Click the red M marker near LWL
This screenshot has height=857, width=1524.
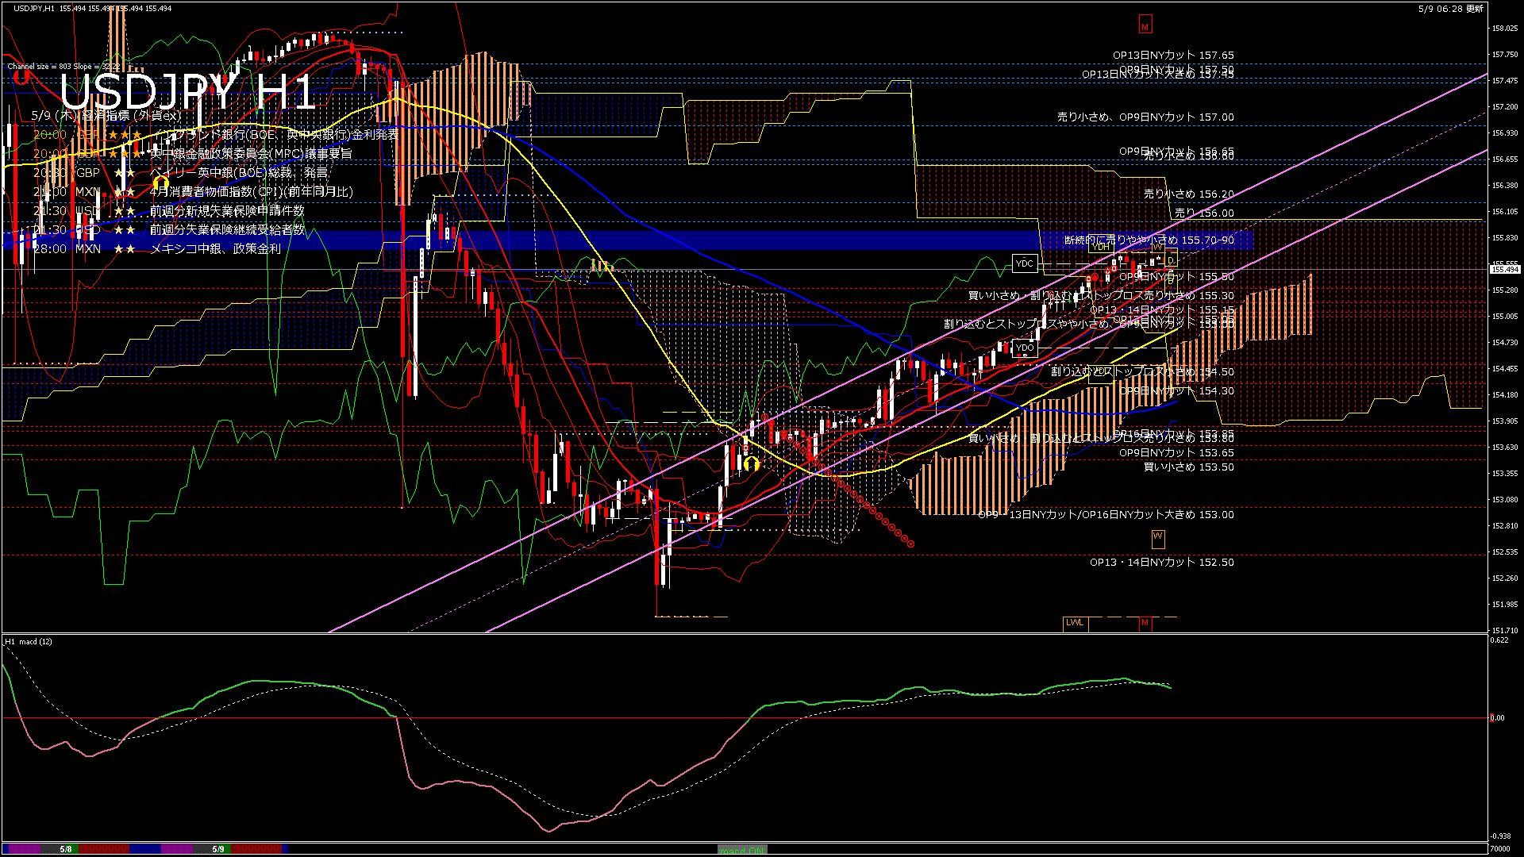(1145, 623)
